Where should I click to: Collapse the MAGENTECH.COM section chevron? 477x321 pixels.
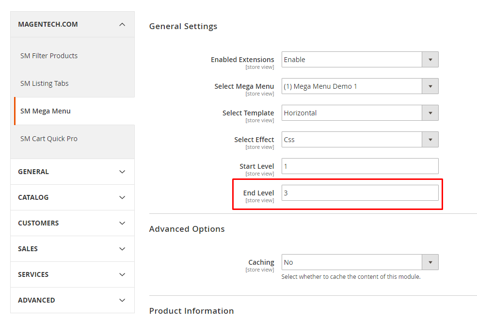pos(122,24)
